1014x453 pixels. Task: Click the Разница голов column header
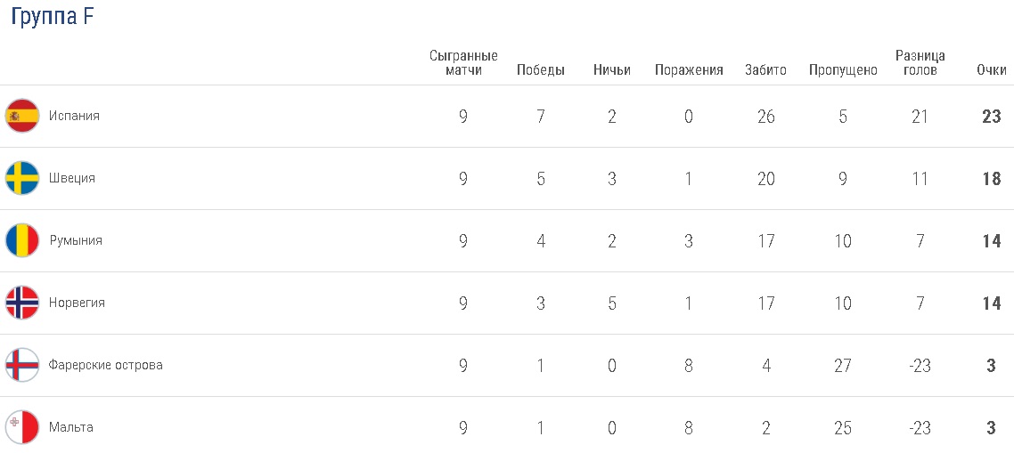pos(920,63)
